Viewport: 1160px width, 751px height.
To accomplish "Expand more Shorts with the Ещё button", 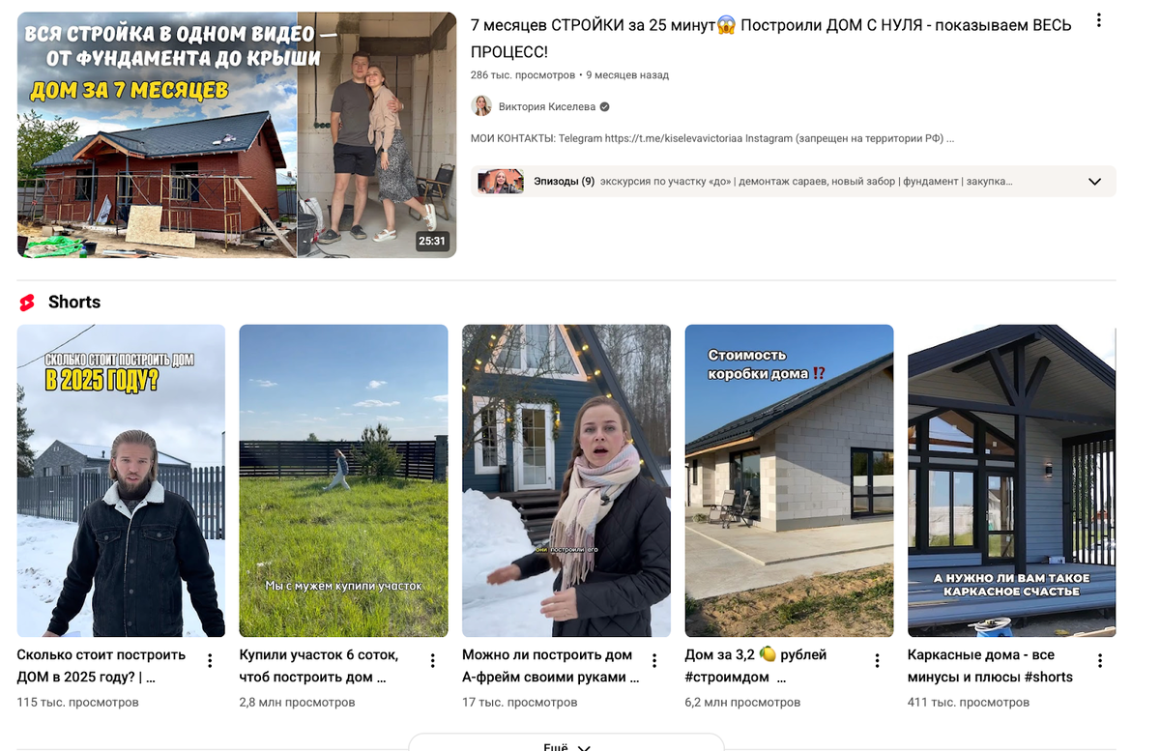I will coord(566,743).
